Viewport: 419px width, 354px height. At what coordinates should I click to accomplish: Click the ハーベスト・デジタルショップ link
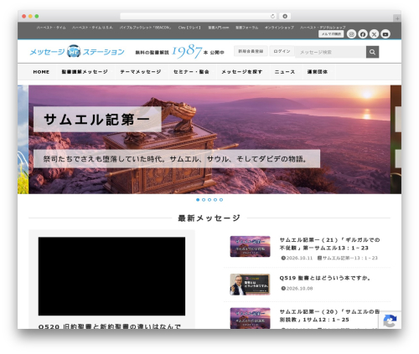(x=323, y=28)
